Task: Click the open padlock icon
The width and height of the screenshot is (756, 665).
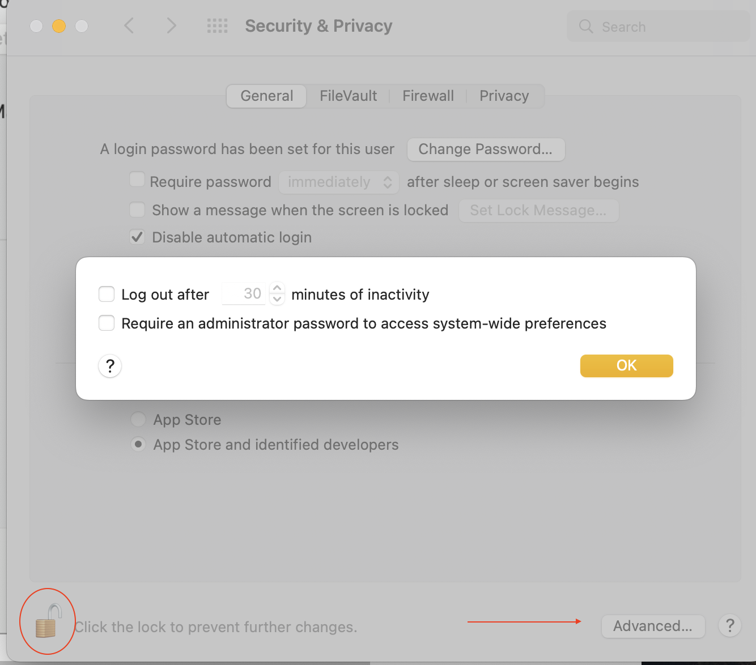Action: [x=48, y=621]
